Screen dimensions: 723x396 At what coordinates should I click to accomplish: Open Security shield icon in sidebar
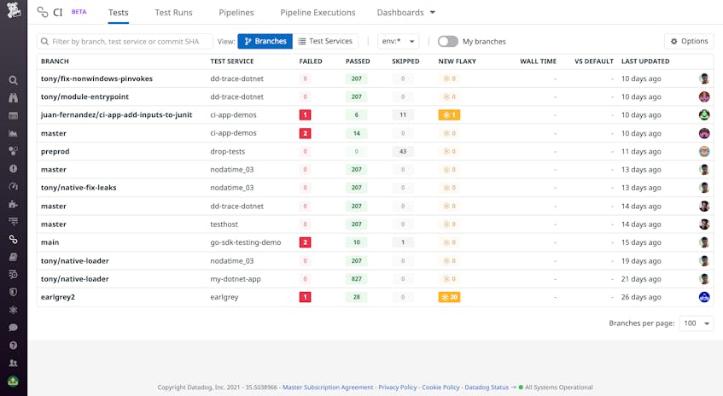(x=14, y=292)
